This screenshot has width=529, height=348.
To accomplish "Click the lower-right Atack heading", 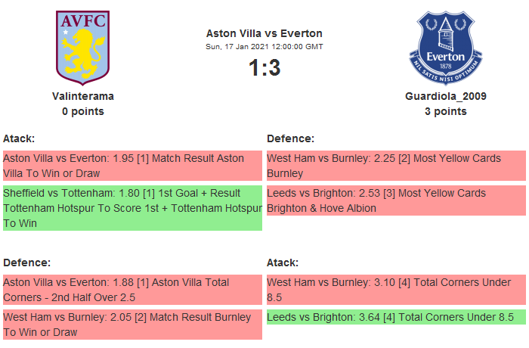I will point(283,263).
